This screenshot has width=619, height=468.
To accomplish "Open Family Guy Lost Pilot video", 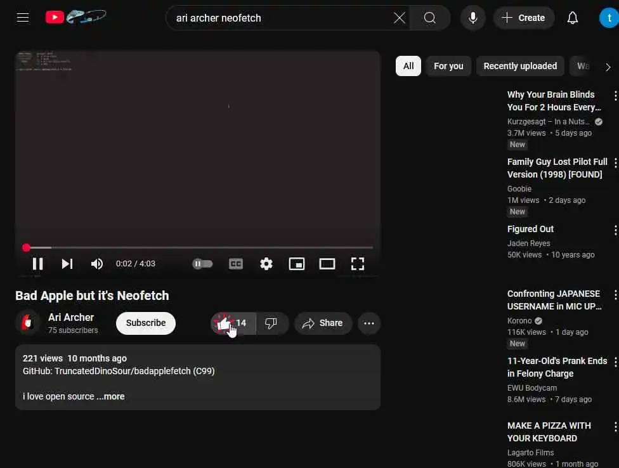I will [x=557, y=167].
